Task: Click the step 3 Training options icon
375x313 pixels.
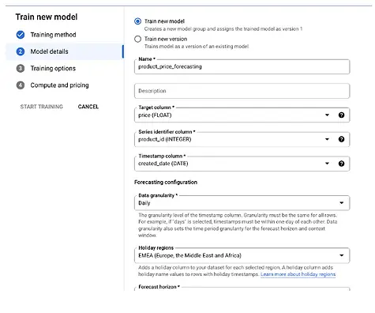Action: point(21,68)
